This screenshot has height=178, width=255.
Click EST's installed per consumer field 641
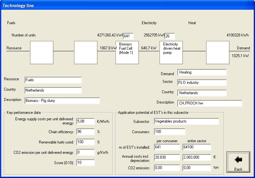point(167,147)
